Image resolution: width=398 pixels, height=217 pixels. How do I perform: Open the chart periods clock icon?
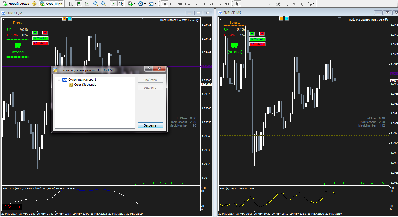(140, 4)
